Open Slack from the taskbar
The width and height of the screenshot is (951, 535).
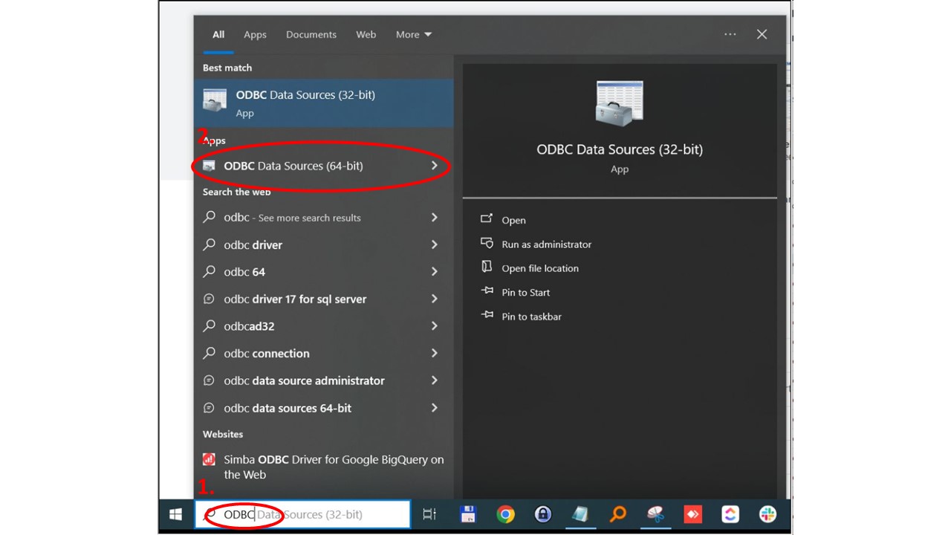click(767, 514)
